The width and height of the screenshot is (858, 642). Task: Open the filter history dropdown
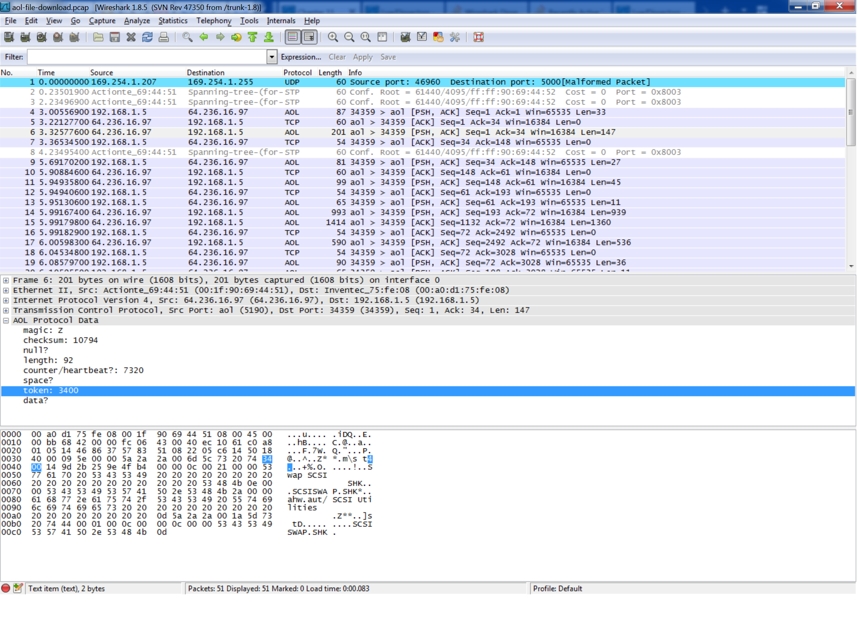coord(271,57)
